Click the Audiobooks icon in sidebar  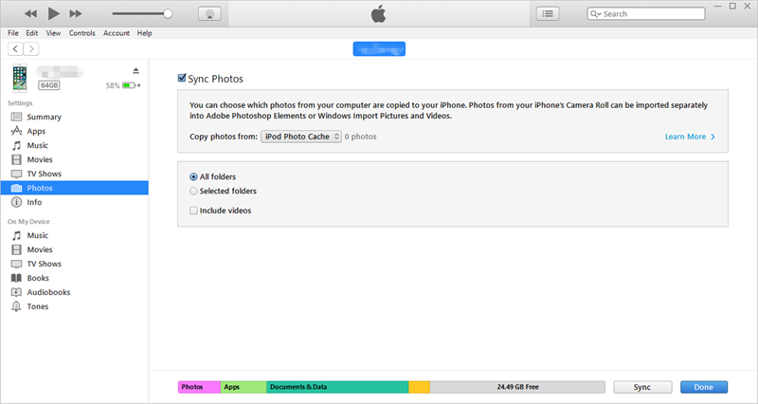[16, 292]
